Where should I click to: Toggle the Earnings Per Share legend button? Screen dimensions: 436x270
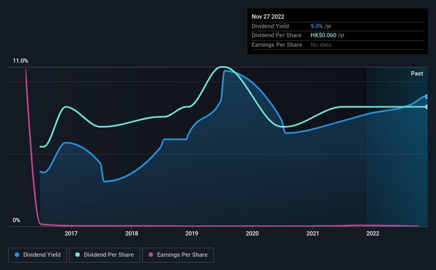coord(178,255)
